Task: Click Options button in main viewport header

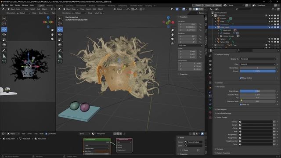Action: coord(202,13)
